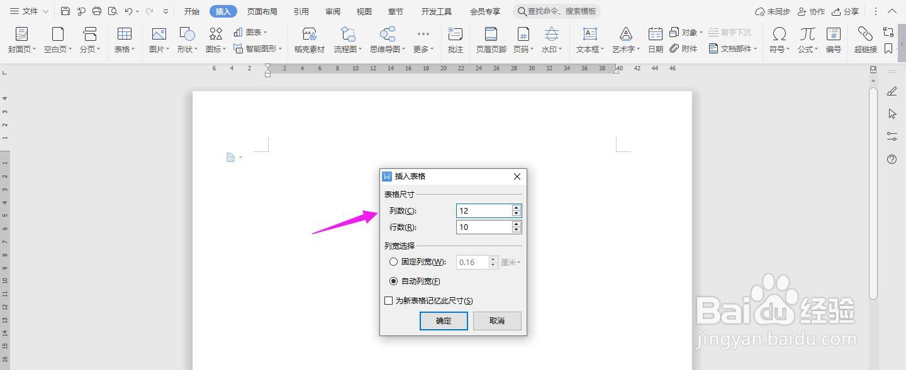Image resolution: width=906 pixels, height=370 pixels.
Task: Open the 封面页 cover page tool
Action: tap(22, 40)
